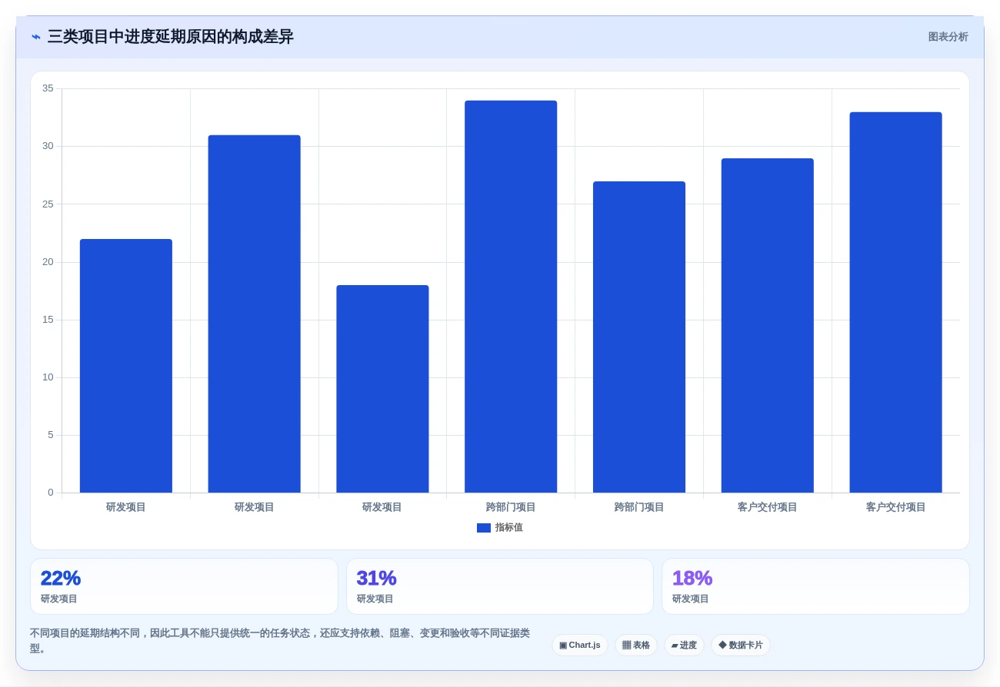Viewport: 1000px width, 687px height.
Task: Click the y-axis label 20
Action: point(48,262)
